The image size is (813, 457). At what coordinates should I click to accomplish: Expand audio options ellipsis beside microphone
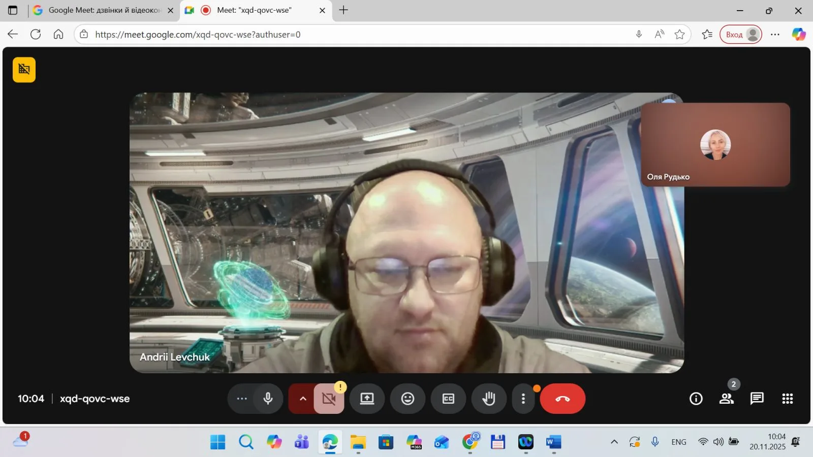(x=242, y=399)
